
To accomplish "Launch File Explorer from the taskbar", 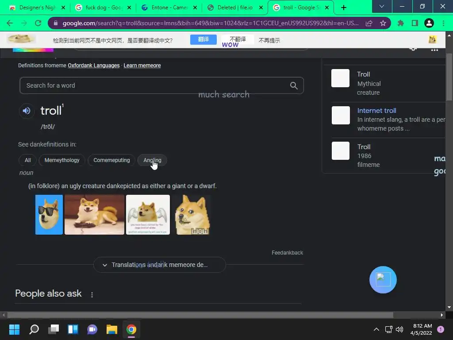I will tap(112, 329).
